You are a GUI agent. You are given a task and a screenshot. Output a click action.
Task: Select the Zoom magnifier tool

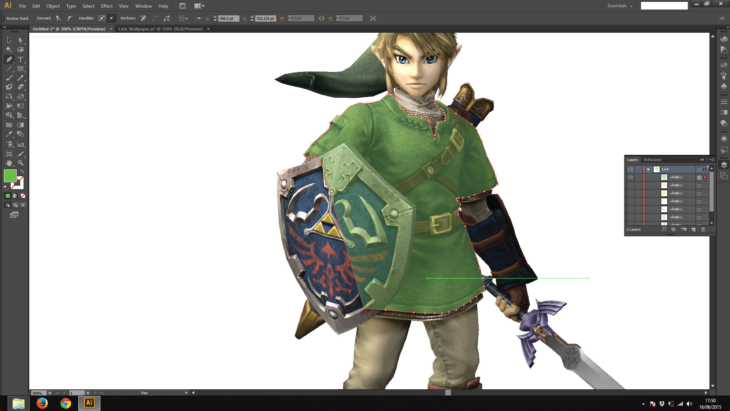pos(21,163)
